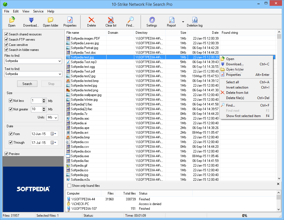284x220 pixels.
Task: Expand the Report dropdown arrow
Action: 183,22
